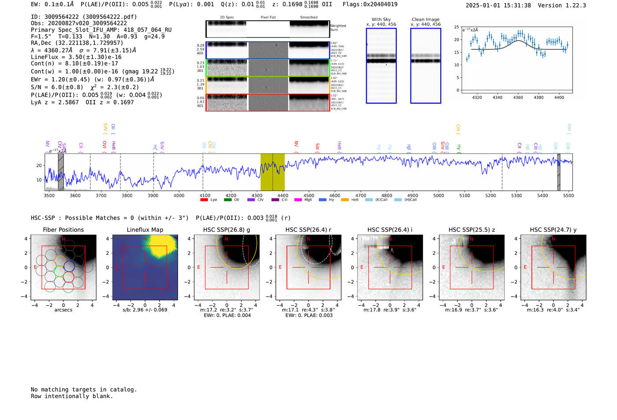
Task: Click the (H)CaII legend swatch
Action: (398, 200)
